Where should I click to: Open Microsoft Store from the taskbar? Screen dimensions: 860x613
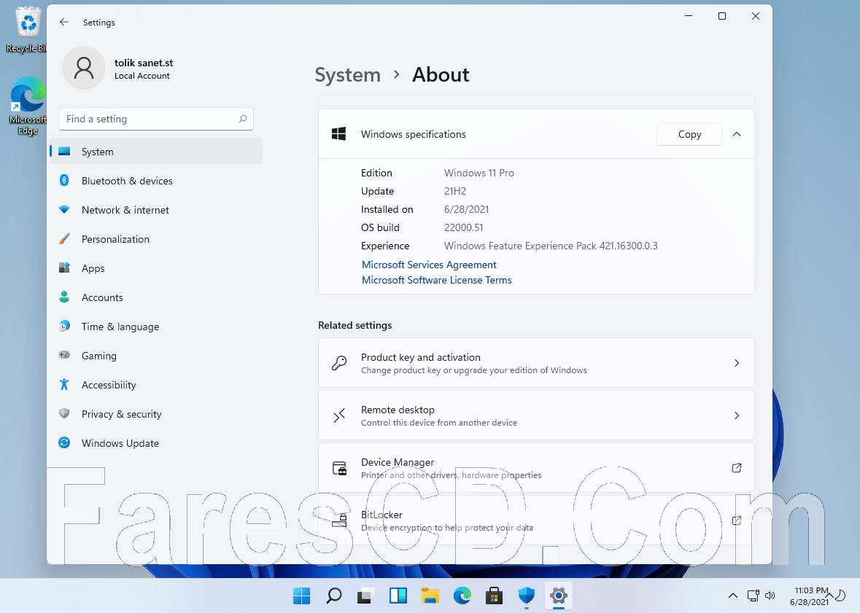click(x=494, y=596)
